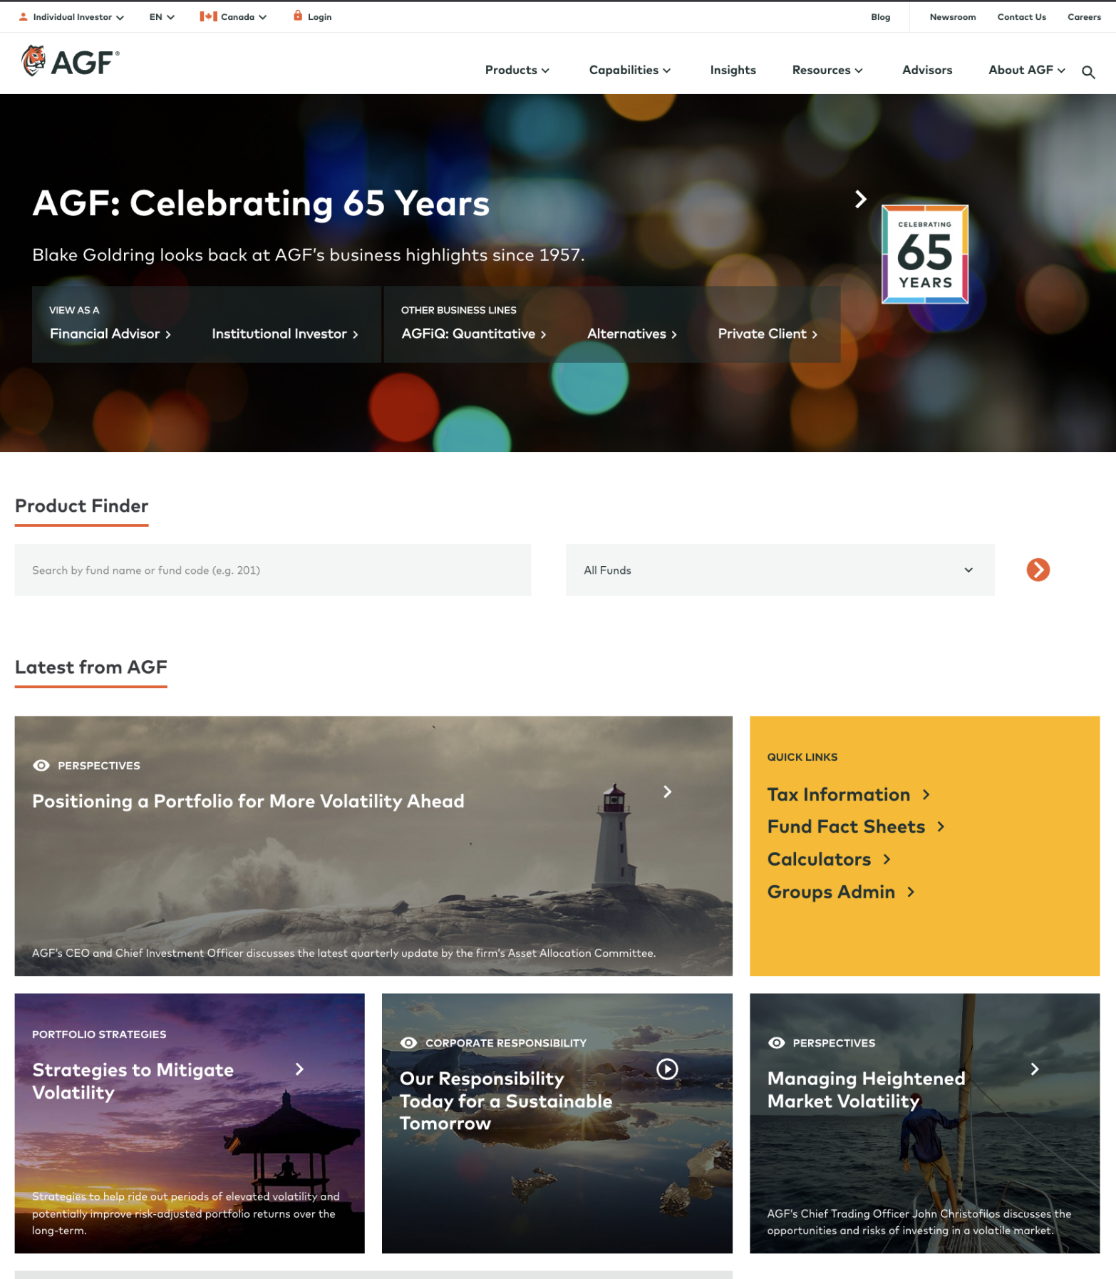Click the Login lock icon
The width and height of the screenshot is (1116, 1279).
point(298,16)
